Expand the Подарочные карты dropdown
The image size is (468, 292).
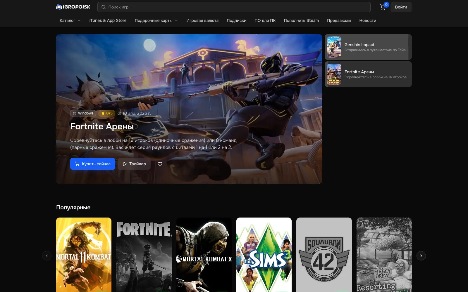click(x=156, y=20)
